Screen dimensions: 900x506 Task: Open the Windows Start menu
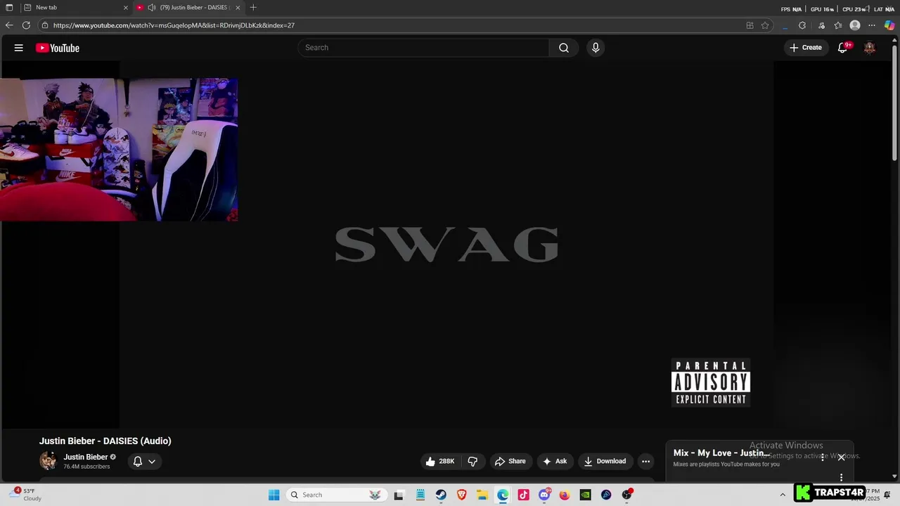click(x=274, y=495)
